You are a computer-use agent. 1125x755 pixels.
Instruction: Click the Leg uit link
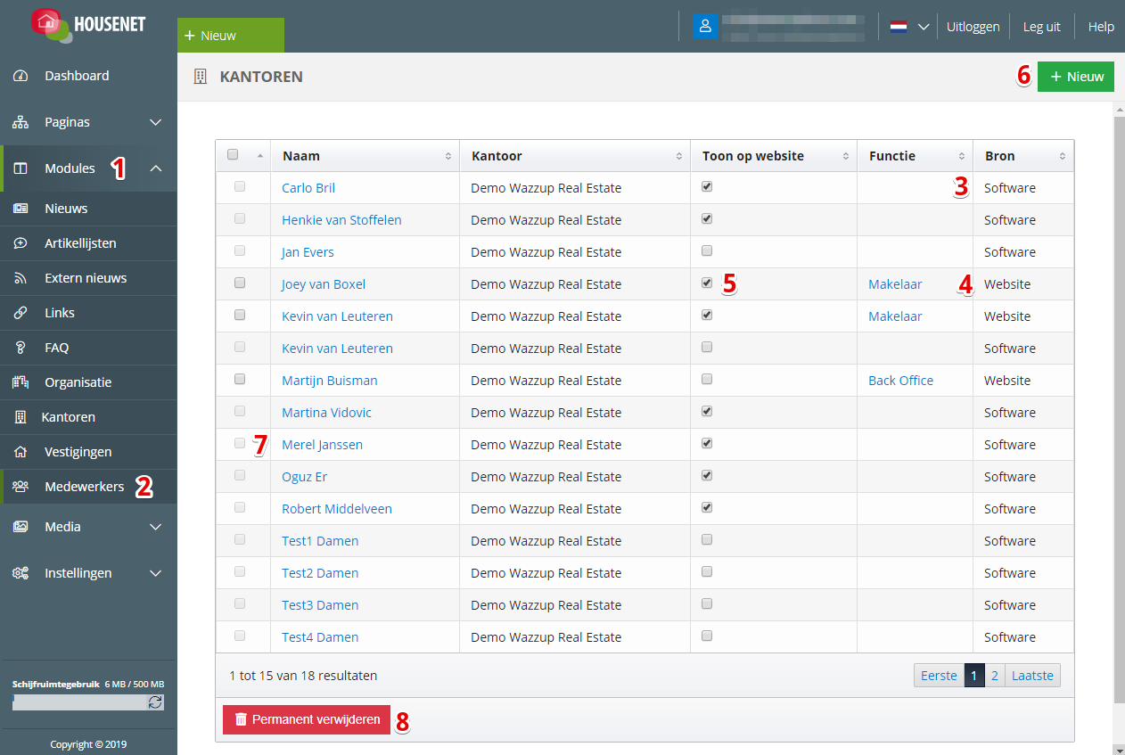(x=1041, y=27)
